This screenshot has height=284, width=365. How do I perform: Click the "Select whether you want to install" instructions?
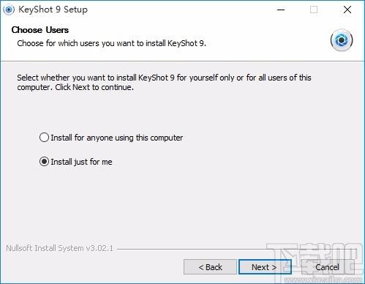pos(164,82)
